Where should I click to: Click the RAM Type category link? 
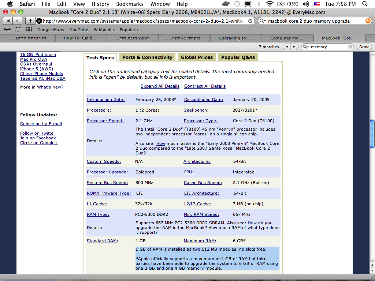click(98, 214)
